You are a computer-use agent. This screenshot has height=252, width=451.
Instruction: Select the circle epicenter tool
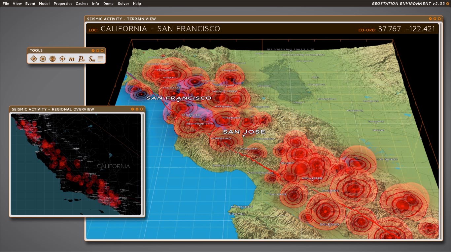tap(43, 59)
